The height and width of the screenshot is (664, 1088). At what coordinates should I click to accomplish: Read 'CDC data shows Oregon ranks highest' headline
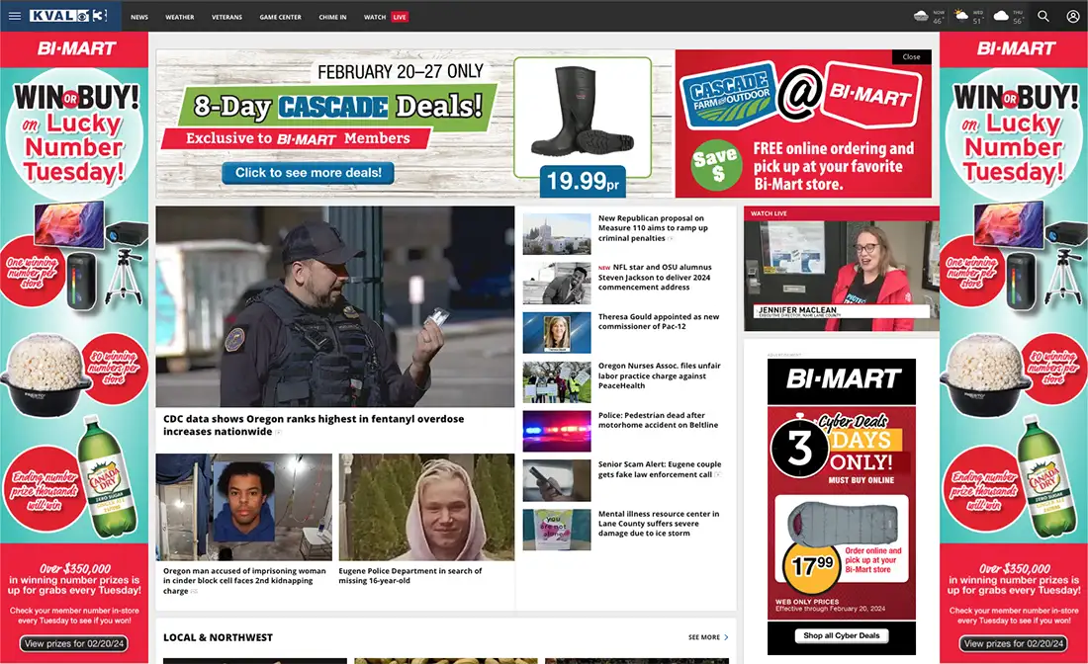pyautogui.click(x=314, y=425)
